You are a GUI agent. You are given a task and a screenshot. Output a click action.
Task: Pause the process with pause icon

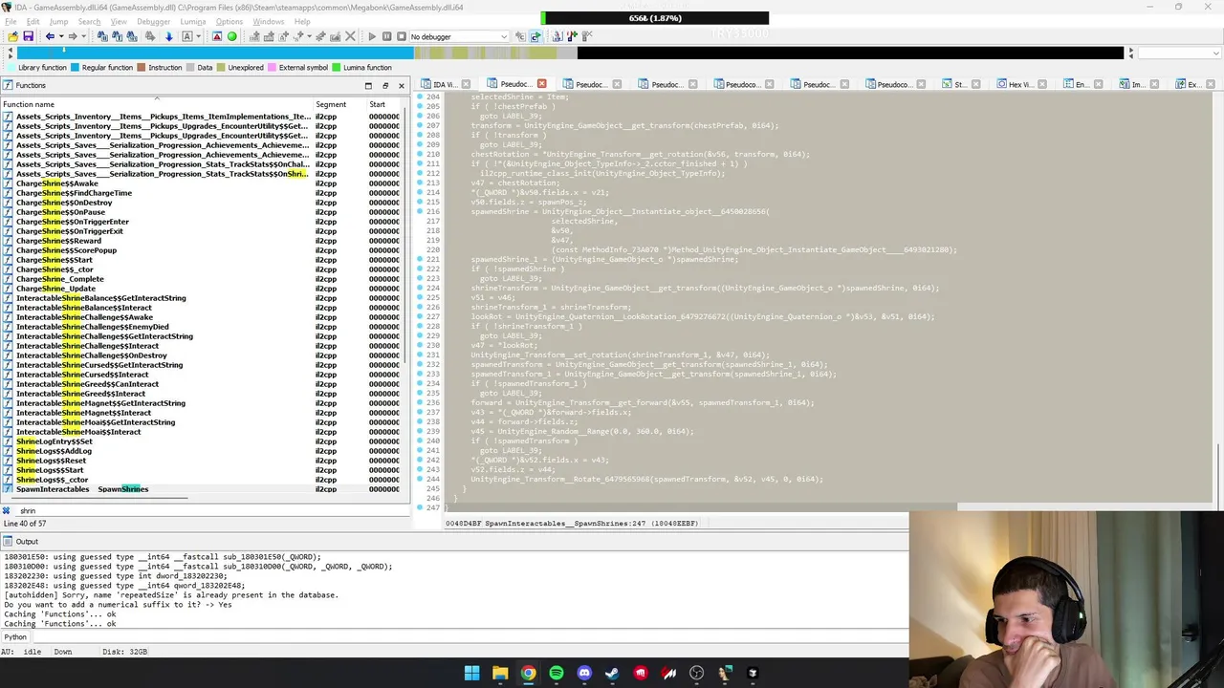coord(386,36)
